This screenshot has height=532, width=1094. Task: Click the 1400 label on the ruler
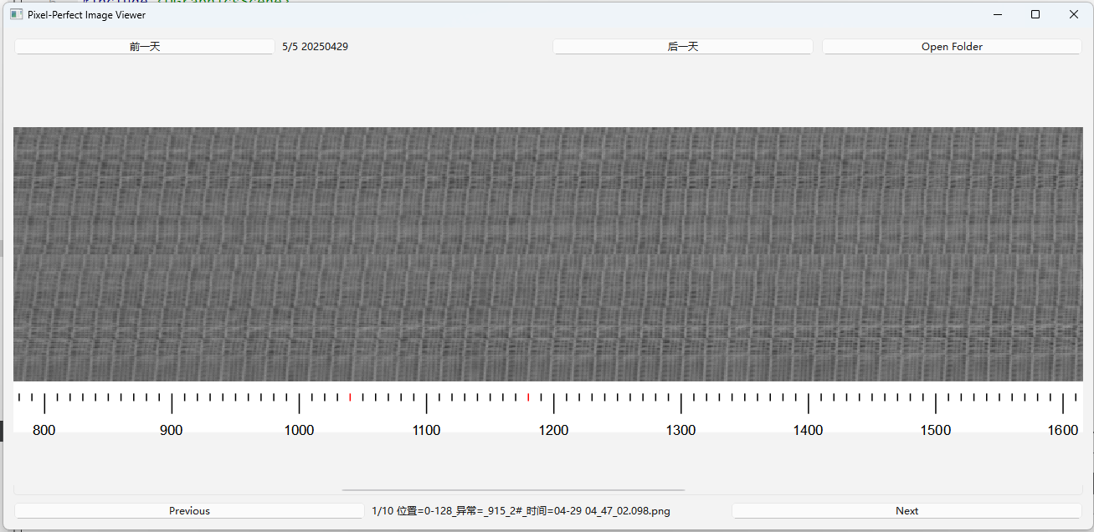pos(808,430)
